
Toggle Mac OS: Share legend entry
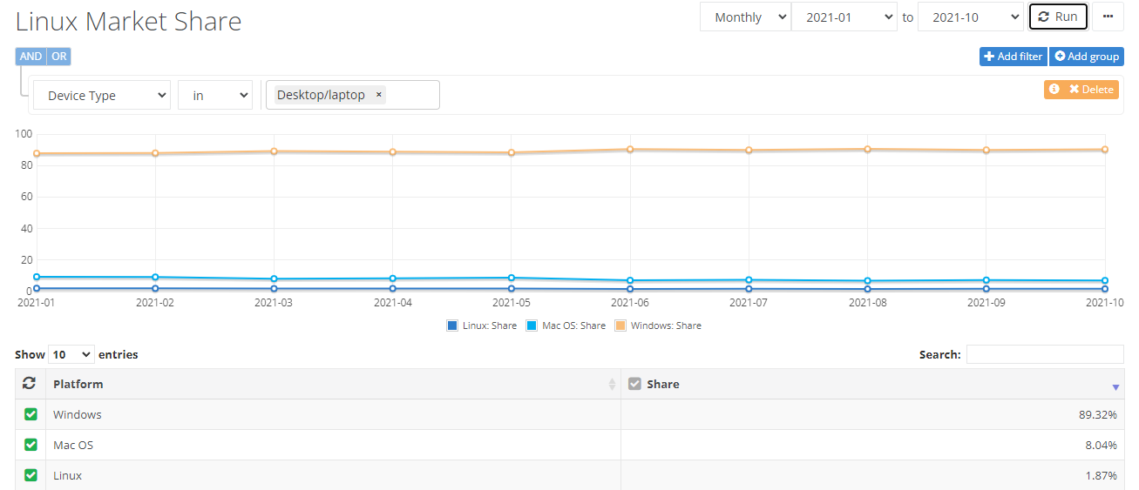[566, 326]
